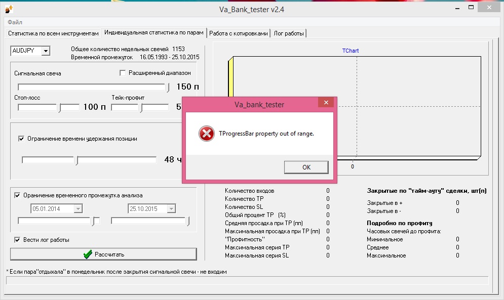Click the green checkmark icon on Рассчитать
This screenshot has width=504, height=300.
(88, 254)
